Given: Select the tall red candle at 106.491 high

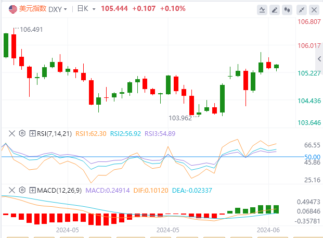Looking at the screenshot, I should tap(14, 46).
